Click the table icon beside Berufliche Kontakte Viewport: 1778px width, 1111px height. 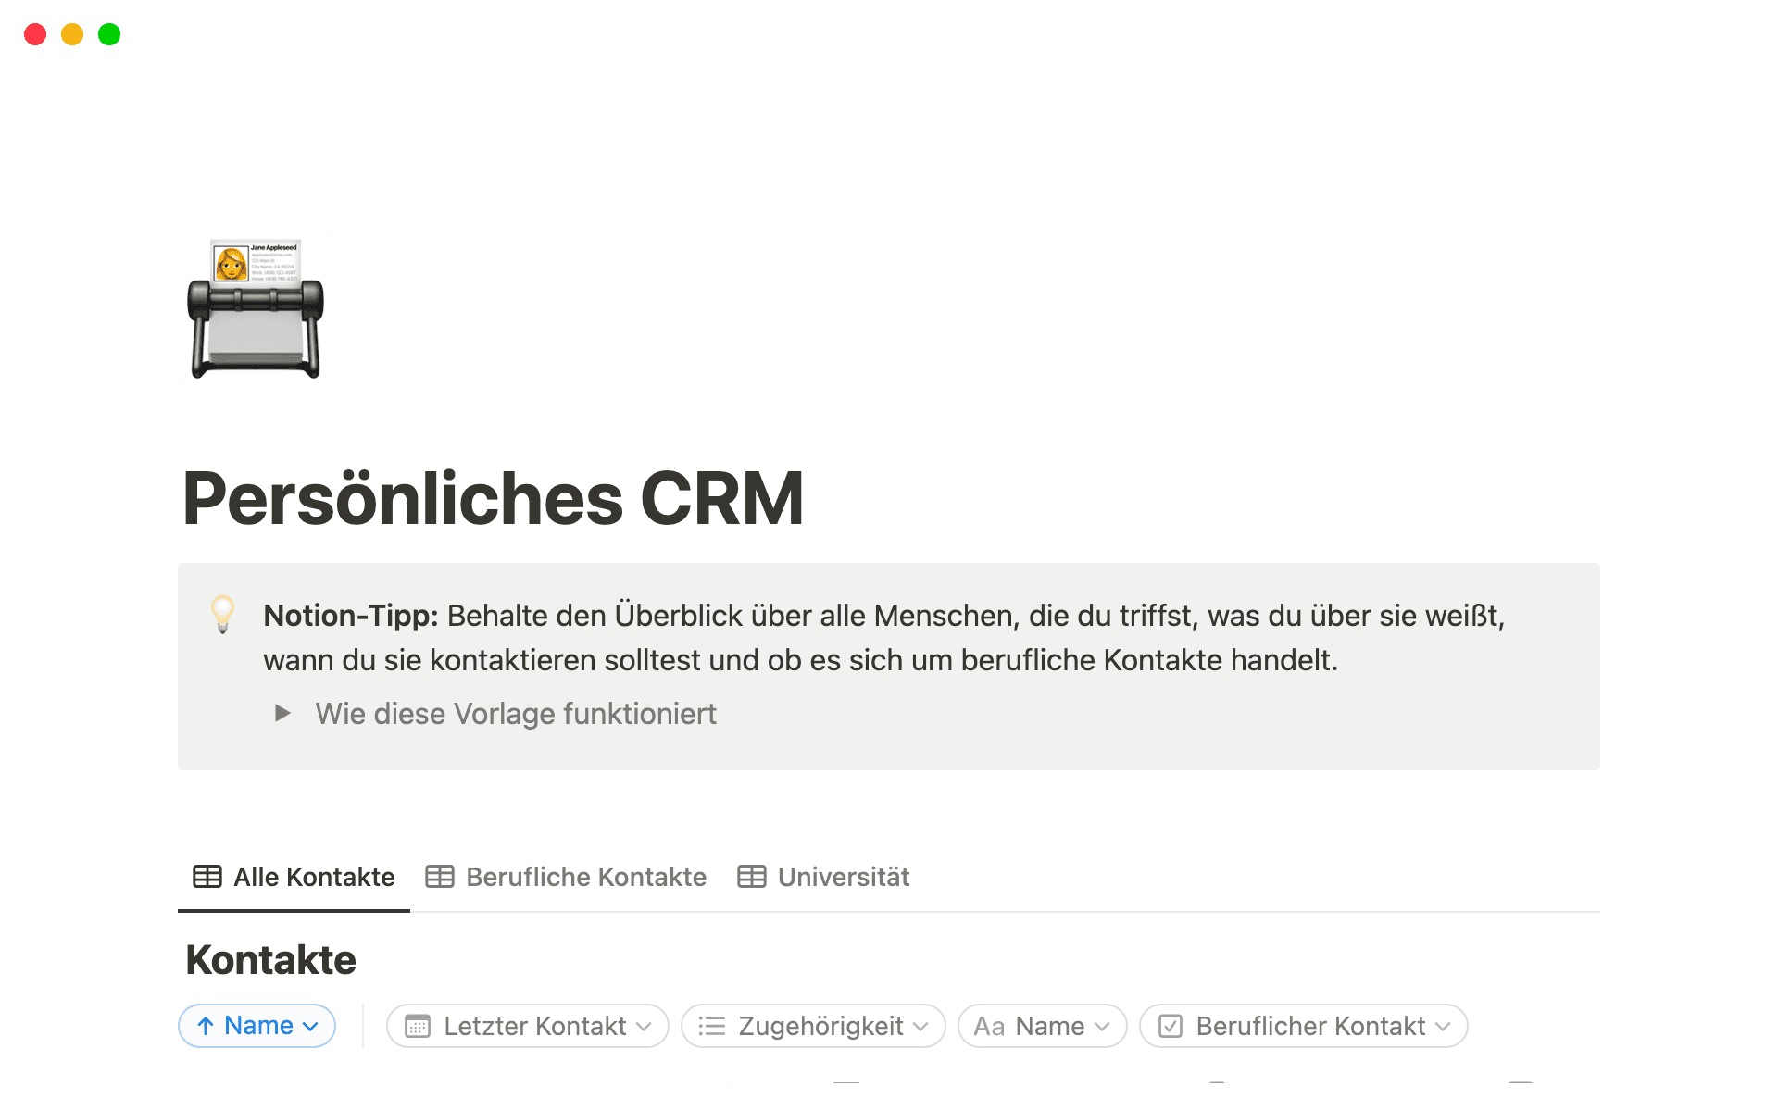coord(440,876)
